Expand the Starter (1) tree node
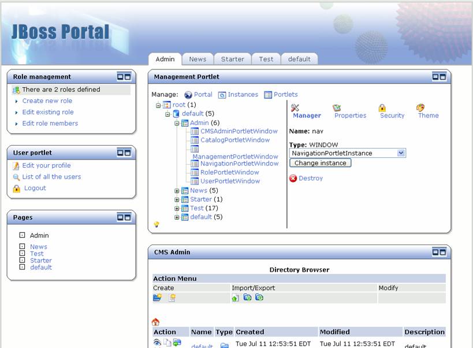 point(177,200)
